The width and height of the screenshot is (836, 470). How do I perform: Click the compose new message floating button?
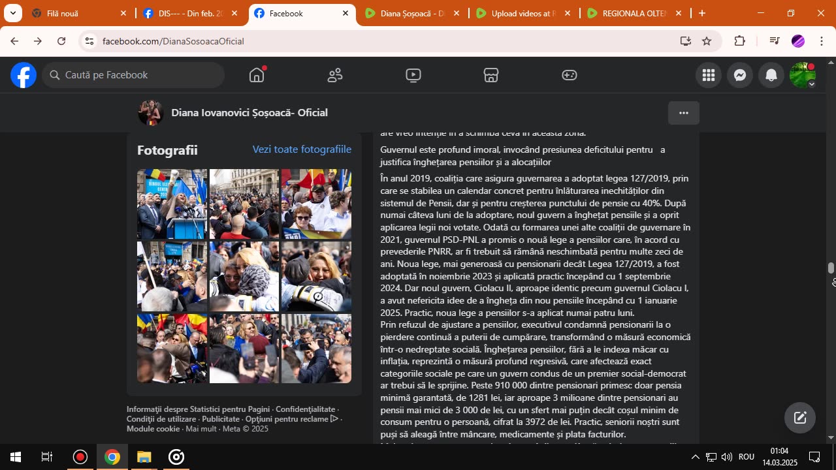click(800, 418)
